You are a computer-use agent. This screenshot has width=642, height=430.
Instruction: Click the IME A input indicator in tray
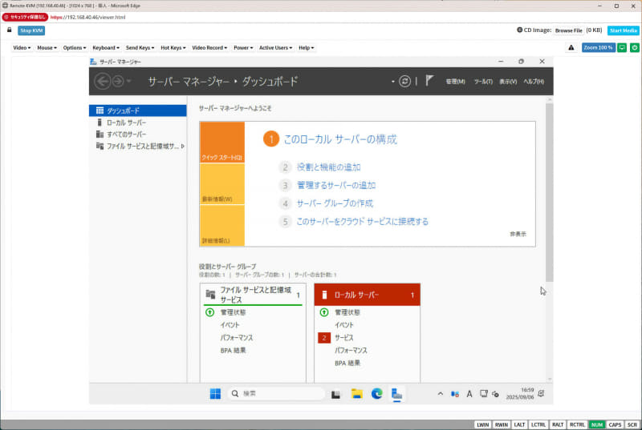[x=469, y=394]
